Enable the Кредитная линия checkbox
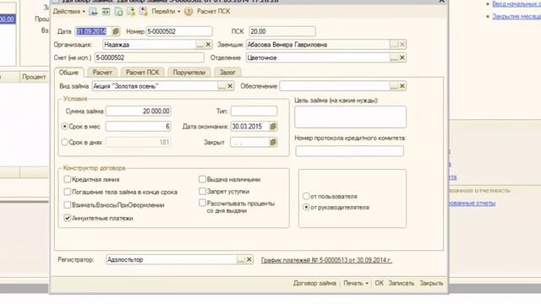541x304 pixels. 68,179
